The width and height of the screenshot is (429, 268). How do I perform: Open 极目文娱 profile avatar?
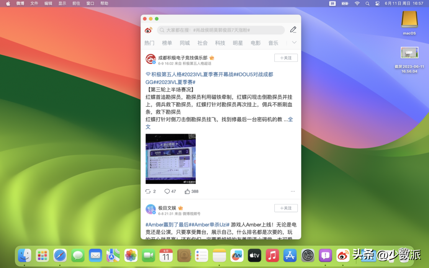[151, 209]
